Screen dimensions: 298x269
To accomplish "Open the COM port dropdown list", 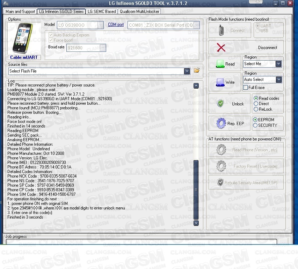I will click(197, 25).
